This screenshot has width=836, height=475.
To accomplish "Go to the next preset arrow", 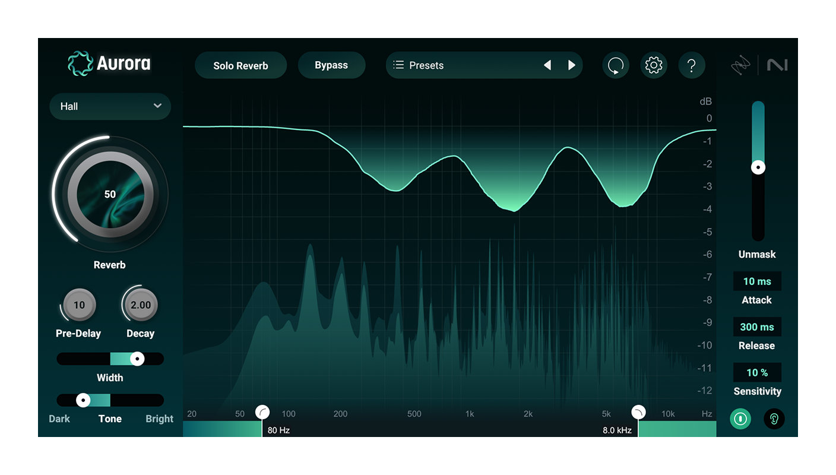I will (572, 65).
